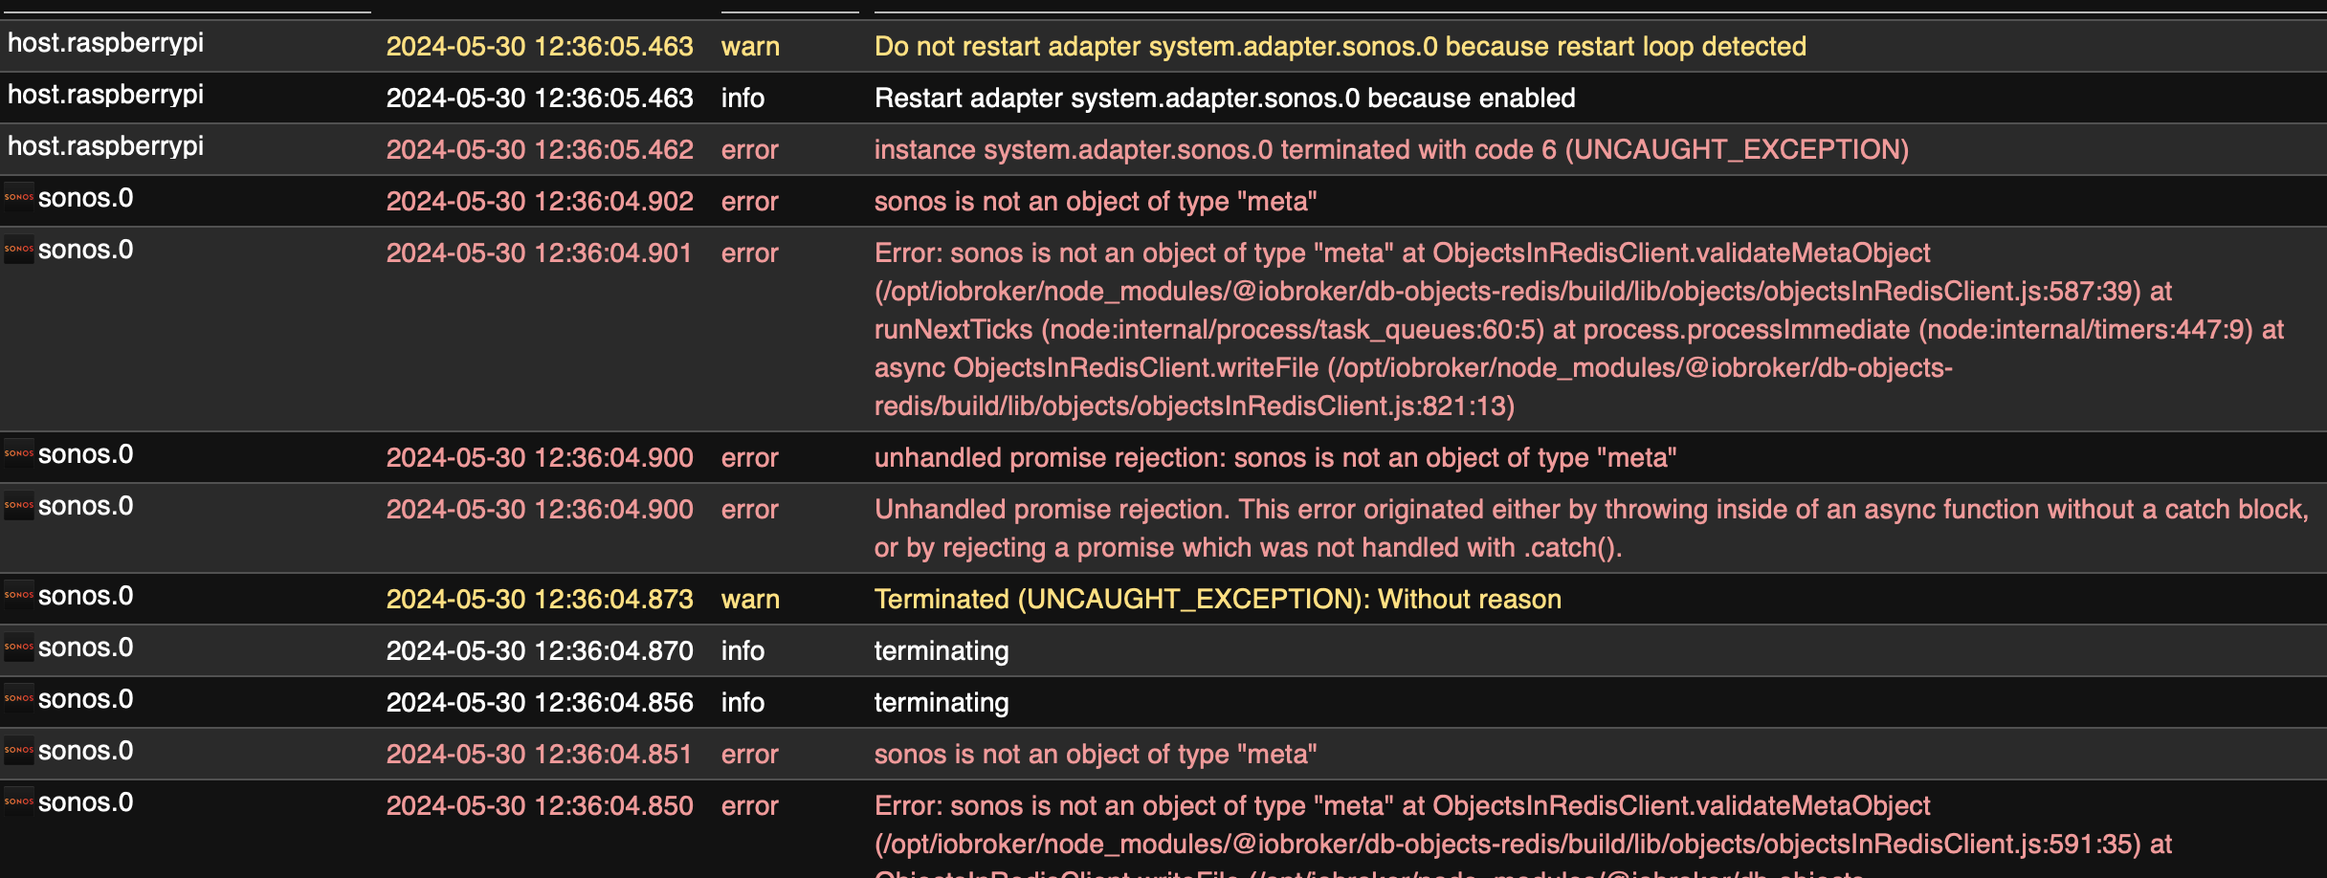
Task: Click the 'terminating' message at 12:36:04.870
Action: point(942,651)
